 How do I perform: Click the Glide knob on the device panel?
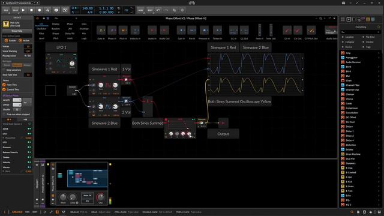pyautogui.click(x=73, y=197)
